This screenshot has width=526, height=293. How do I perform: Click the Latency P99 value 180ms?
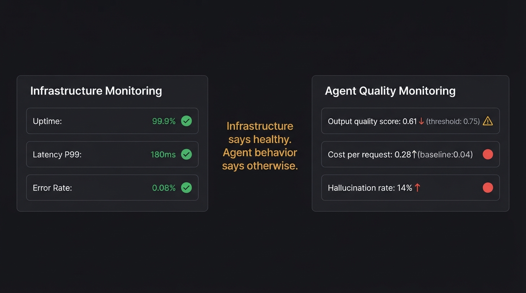(163, 155)
